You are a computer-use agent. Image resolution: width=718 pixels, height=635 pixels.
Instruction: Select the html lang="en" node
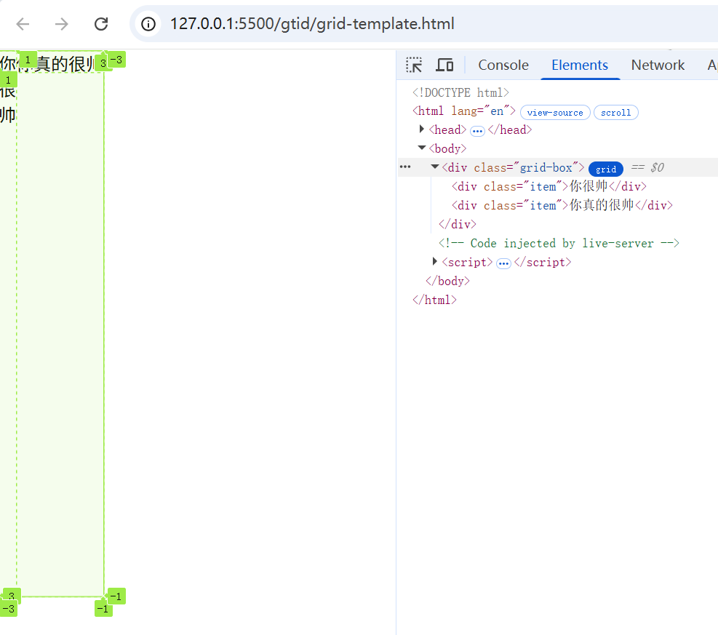click(464, 111)
